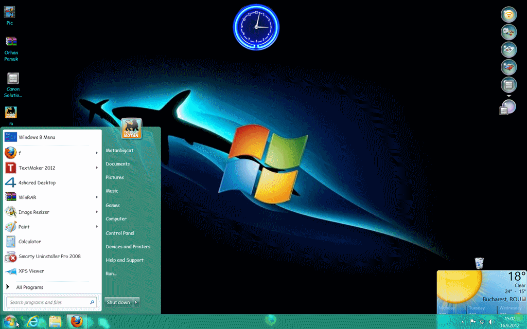527x329 pixels.
Task: Open the Firefox entry labeled f
Action: [x=49, y=153]
